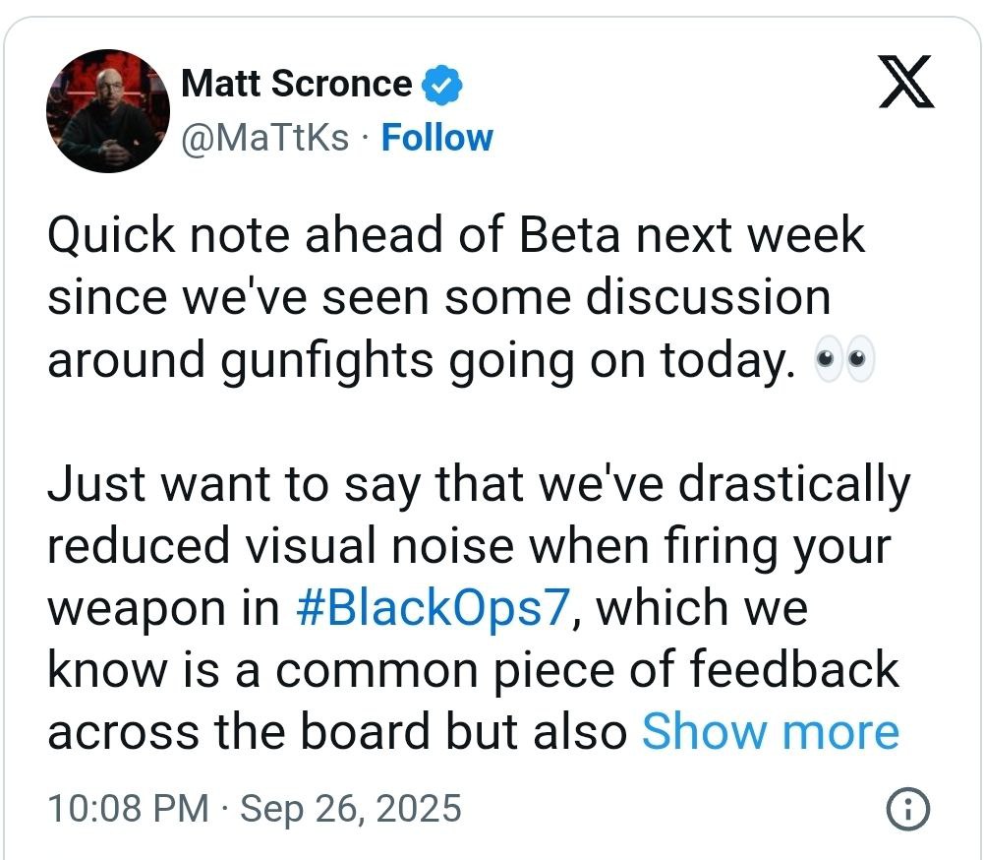Open Matt Scronce's profile avatar
984x860 pixels.
pyautogui.click(x=107, y=110)
